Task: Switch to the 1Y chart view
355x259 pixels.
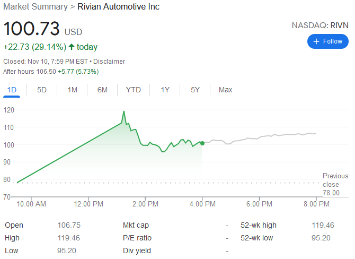Action: pyautogui.click(x=165, y=90)
